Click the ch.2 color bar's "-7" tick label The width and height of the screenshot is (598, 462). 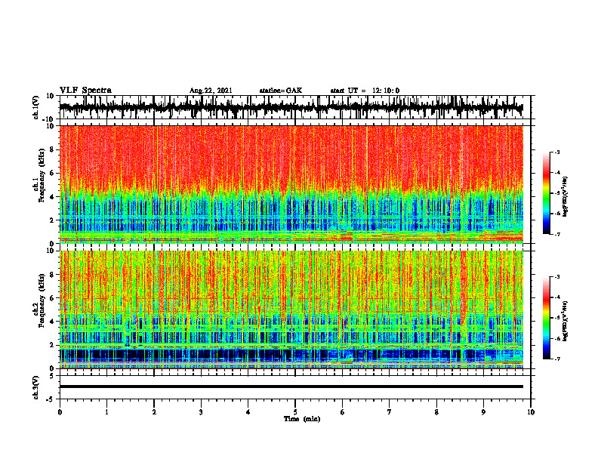point(557,359)
